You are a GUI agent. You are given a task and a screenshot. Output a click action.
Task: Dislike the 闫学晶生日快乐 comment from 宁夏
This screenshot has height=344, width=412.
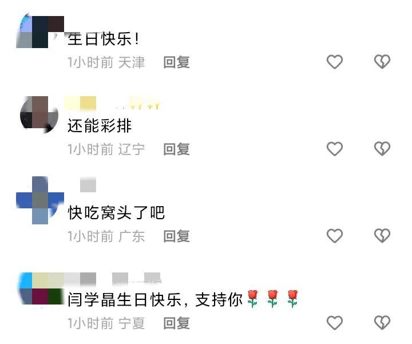click(382, 323)
